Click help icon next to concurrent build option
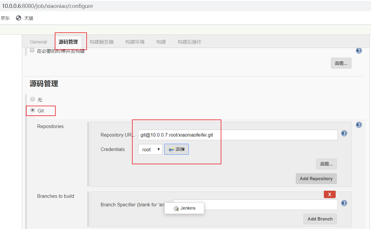The image size is (371, 229). [359, 51]
